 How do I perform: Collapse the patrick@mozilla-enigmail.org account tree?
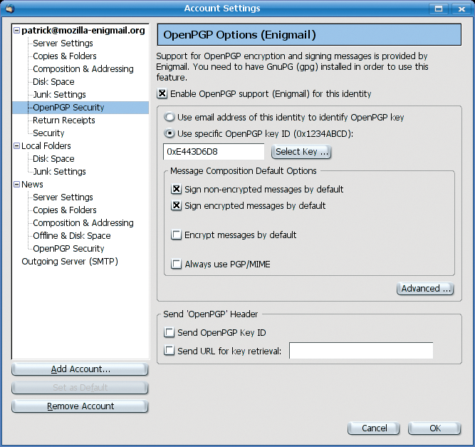click(17, 31)
